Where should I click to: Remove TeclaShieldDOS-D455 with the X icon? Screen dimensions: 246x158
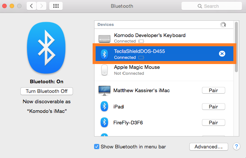pyautogui.click(x=222, y=54)
